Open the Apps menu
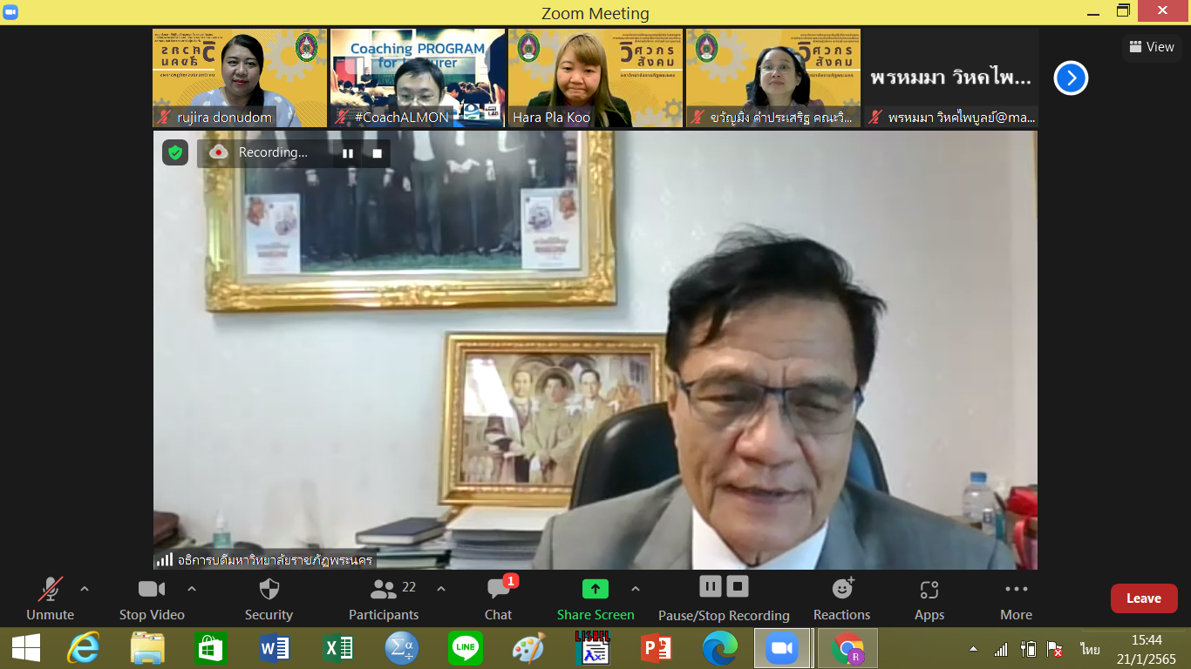The image size is (1191, 669). pos(929,599)
